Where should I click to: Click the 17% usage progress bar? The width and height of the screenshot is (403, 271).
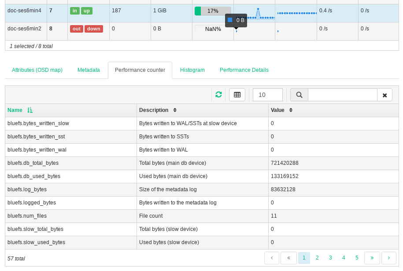point(212,11)
